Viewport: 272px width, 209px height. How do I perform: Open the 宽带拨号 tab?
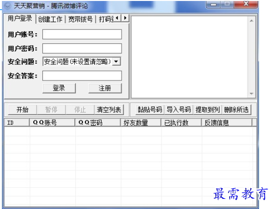[81, 19]
